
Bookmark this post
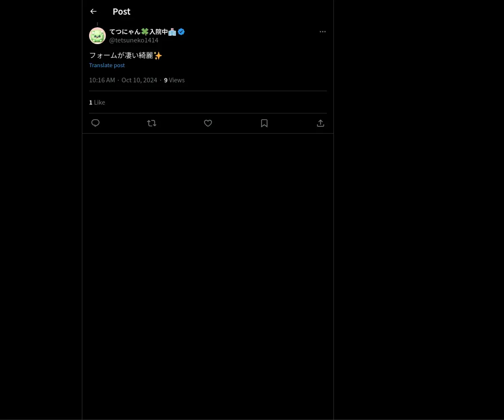click(x=264, y=123)
